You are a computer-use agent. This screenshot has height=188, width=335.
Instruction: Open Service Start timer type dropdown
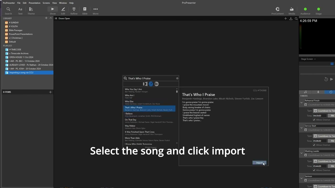pos(324,136)
